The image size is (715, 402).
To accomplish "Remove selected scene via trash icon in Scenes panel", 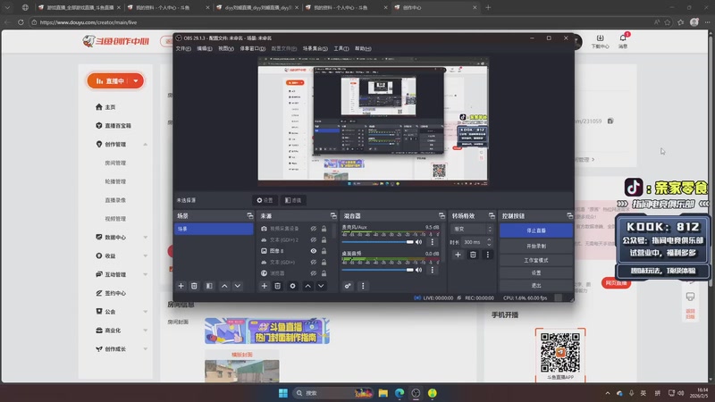I will click(194, 286).
